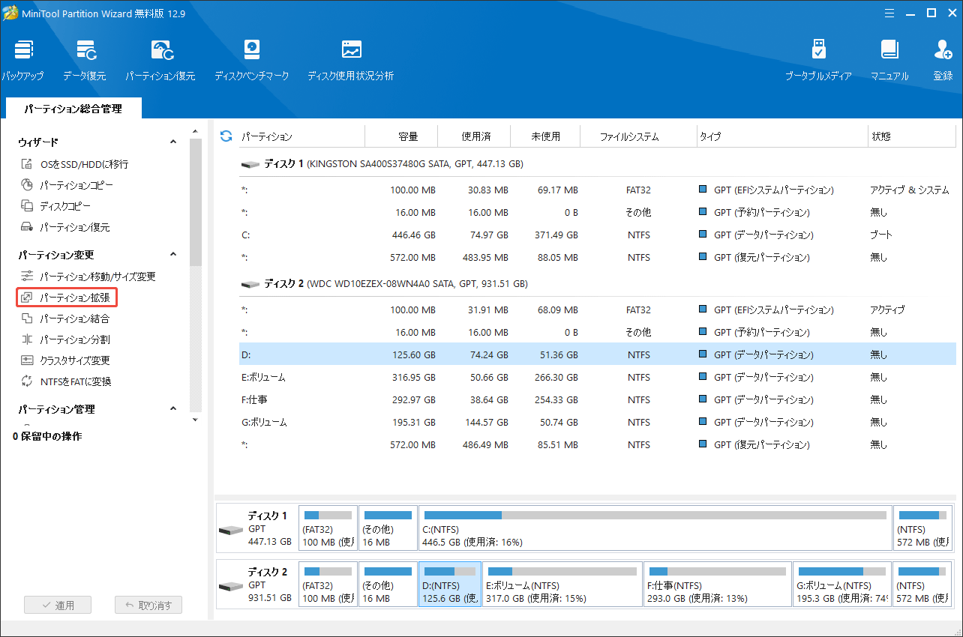Select D:(NTFS) block in disk map
This screenshot has width=963, height=637.
pos(450,584)
